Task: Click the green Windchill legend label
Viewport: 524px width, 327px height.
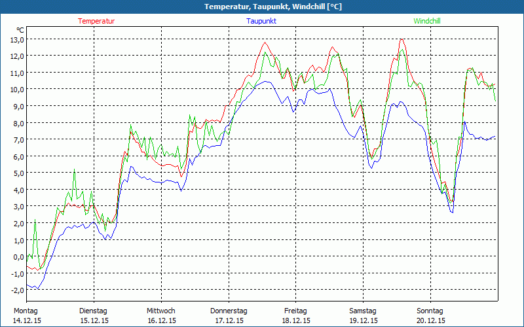Action: pyautogui.click(x=427, y=21)
